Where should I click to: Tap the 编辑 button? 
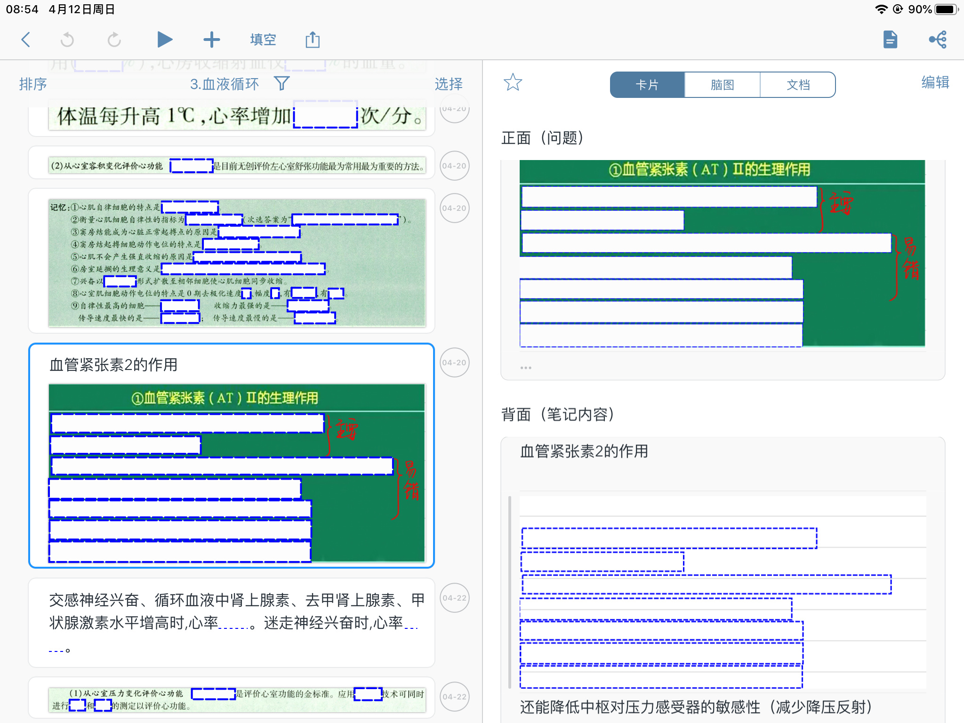[x=935, y=82]
